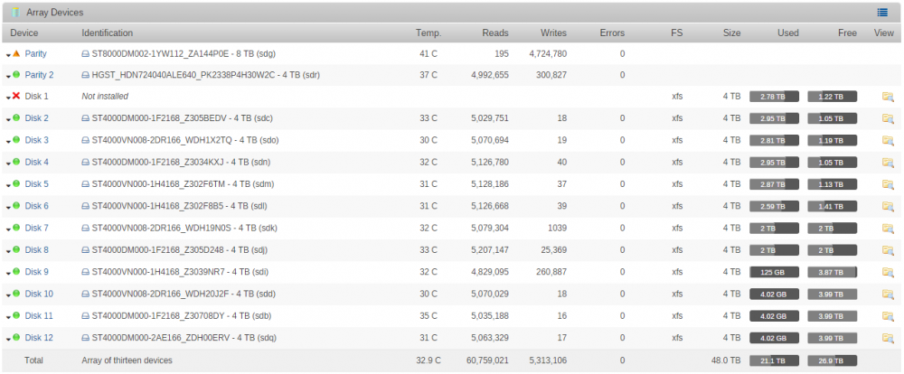This screenshot has height=374, width=904.
Task: Click the list view toggle icon in the Array Devices header
Action: point(882,12)
